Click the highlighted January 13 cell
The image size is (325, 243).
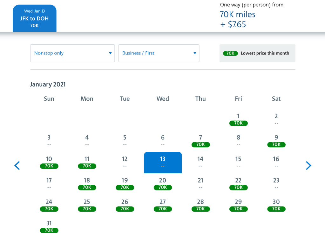tap(163, 163)
